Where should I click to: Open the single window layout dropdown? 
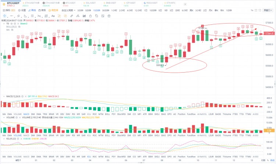268,10
